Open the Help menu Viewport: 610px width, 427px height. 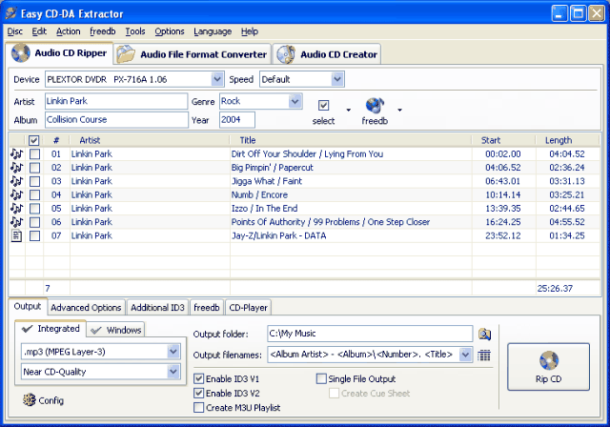pos(250,31)
